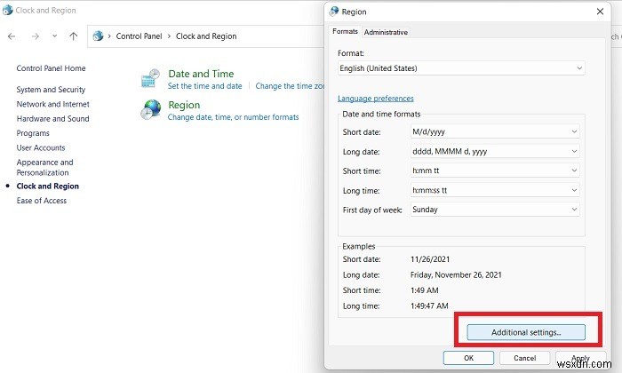
Task: Switch to the Administrative tab
Action: pyautogui.click(x=386, y=32)
